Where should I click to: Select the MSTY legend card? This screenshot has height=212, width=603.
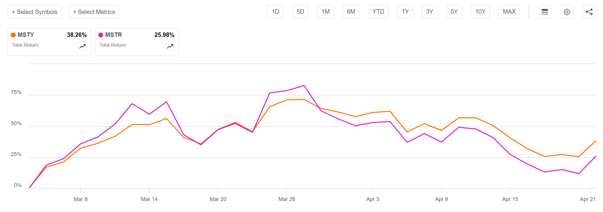(49, 42)
